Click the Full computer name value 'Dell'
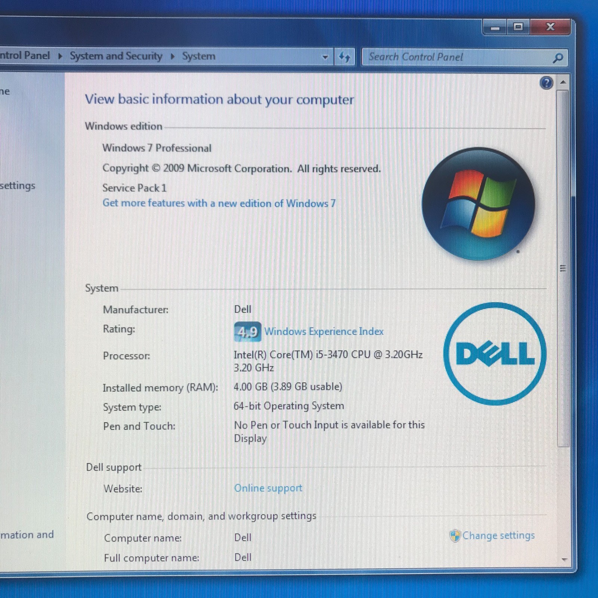The image size is (598, 598). click(243, 557)
